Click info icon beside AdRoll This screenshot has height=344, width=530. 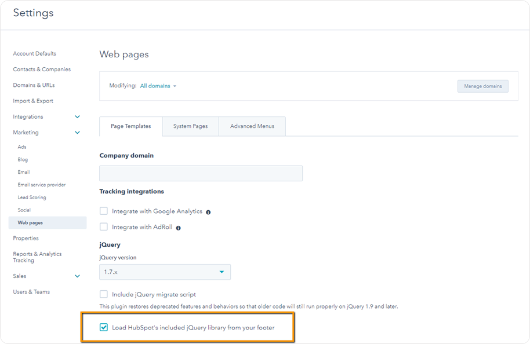coord(178,228)
